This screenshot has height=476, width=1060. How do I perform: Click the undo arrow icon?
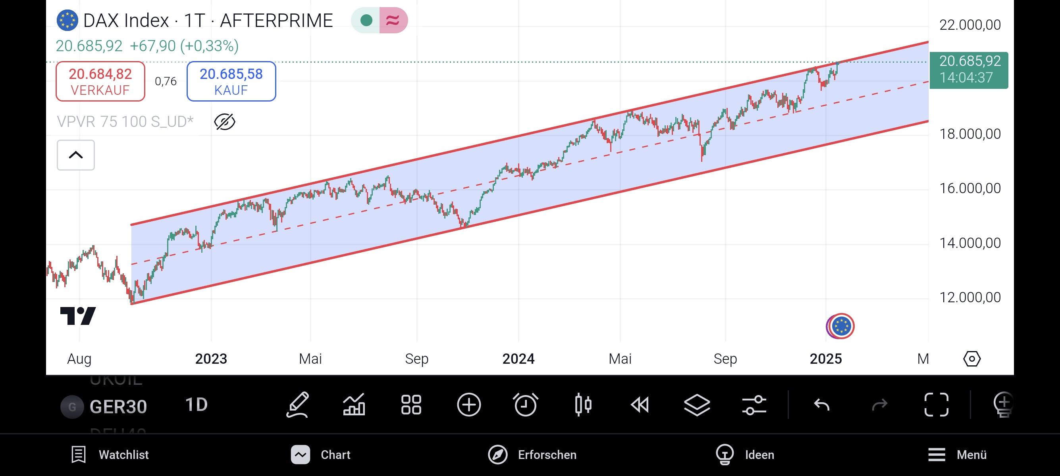point(821,405)
